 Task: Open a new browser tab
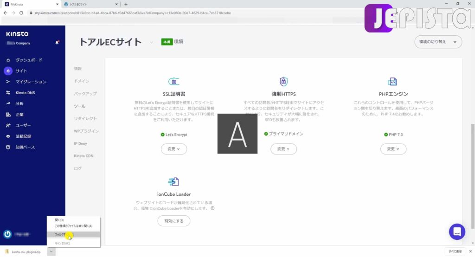tap(126, 4)
